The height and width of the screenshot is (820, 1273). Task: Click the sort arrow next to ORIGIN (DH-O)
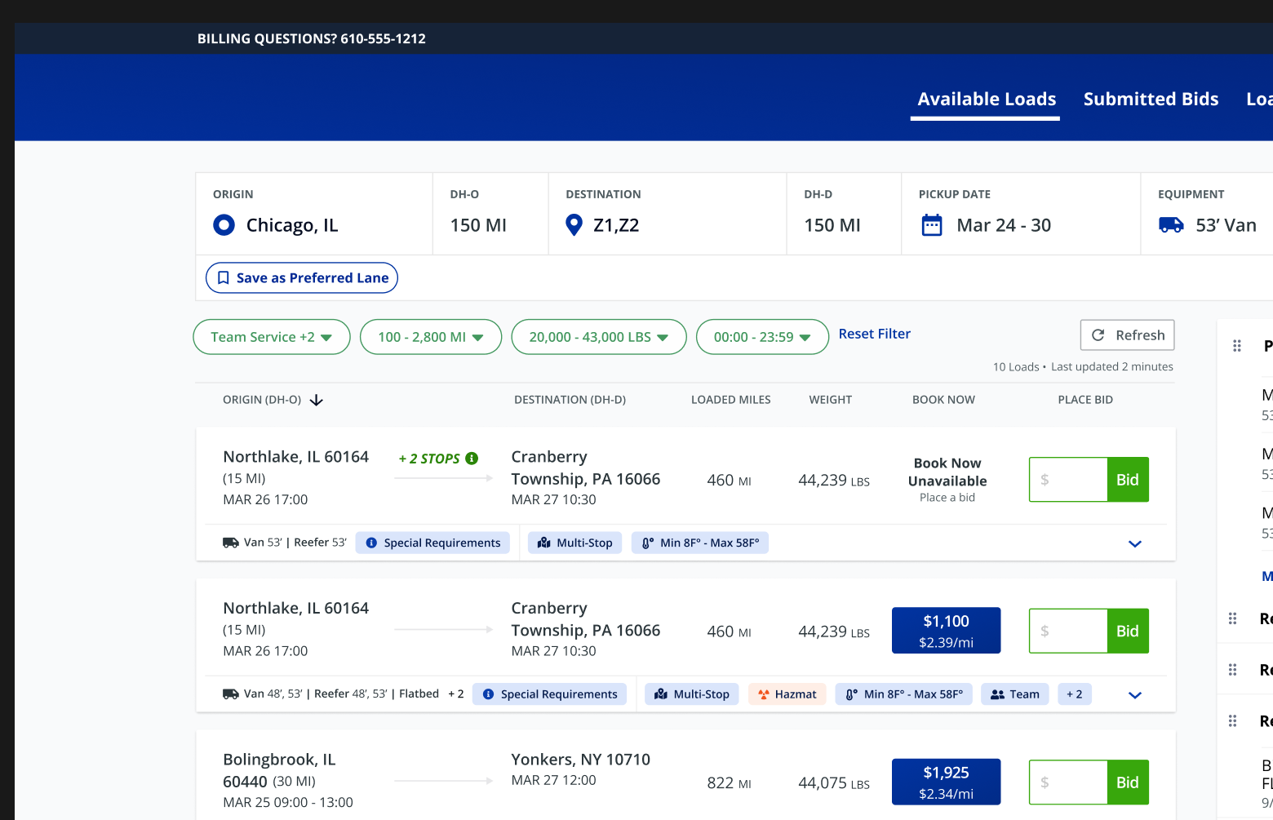point(317,400)
